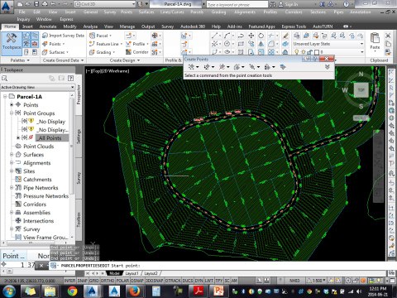Image resolution: width=397 pixels, height=298 pixels.
Task: Expand the Create Ground Data panel
Action: [63, 60]
